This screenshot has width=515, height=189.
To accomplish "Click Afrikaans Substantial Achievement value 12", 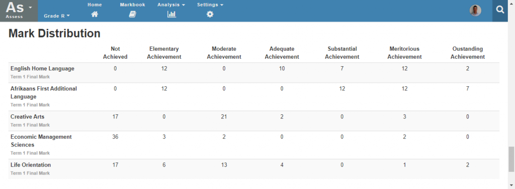I will [342, 88].
